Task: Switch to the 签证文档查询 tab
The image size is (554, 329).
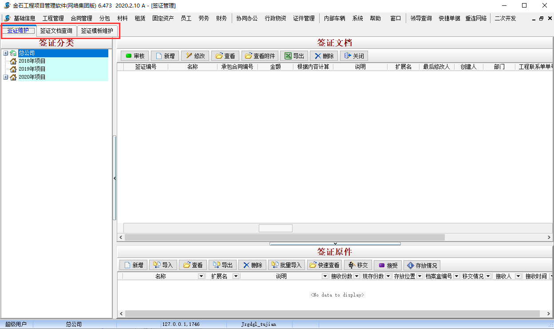Action: (56, 31)
